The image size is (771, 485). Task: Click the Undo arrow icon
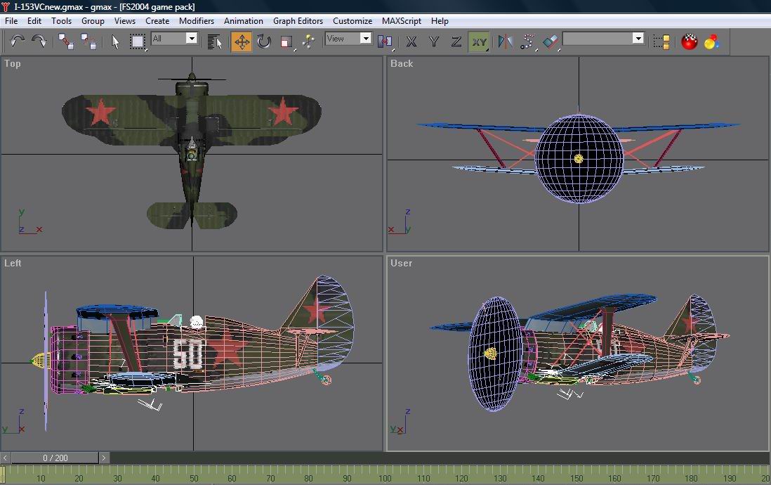[x=17, y=41]
